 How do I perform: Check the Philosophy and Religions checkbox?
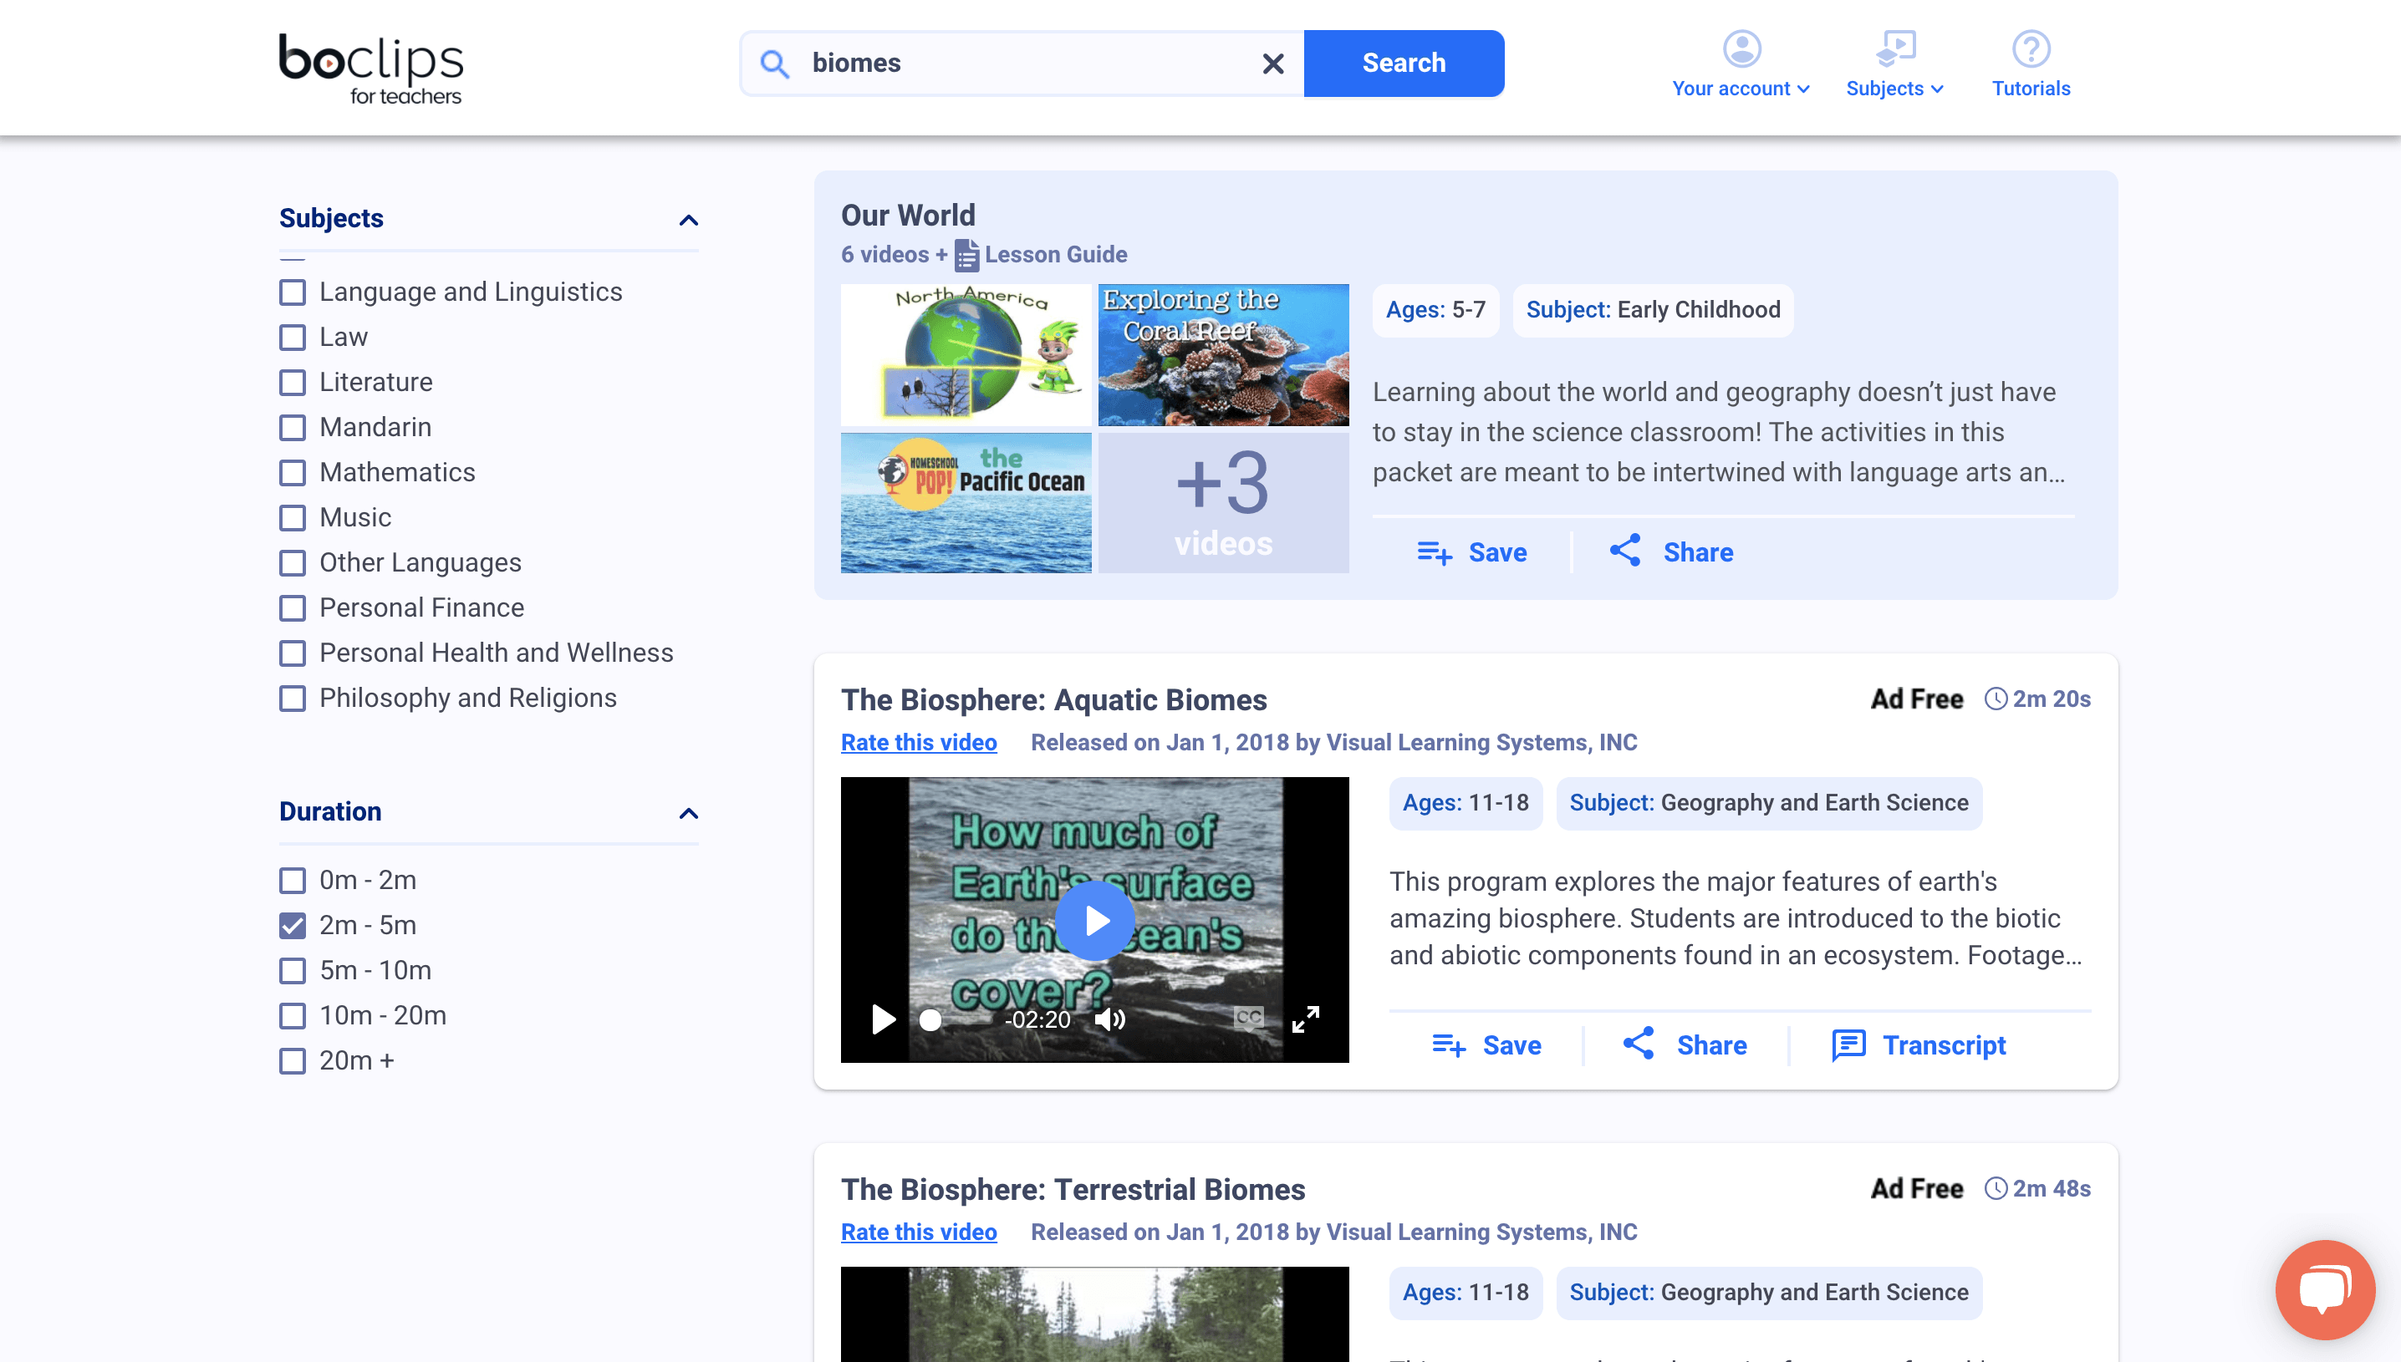tap(292, 698)
